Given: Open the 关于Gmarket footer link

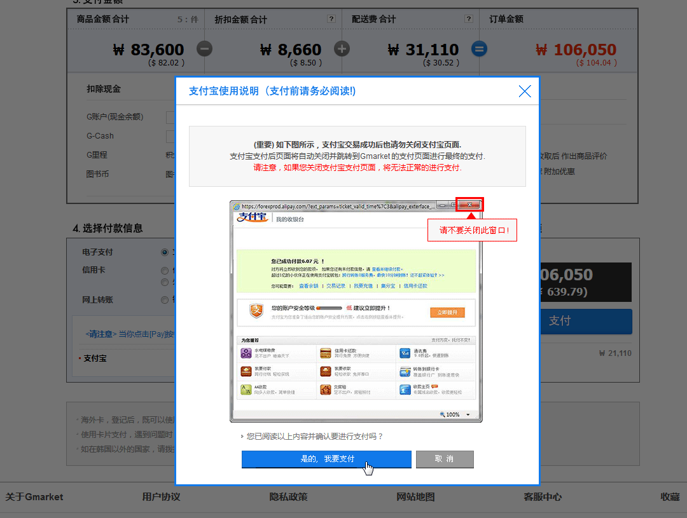Looking at the screenshot, I should [34, 497].
